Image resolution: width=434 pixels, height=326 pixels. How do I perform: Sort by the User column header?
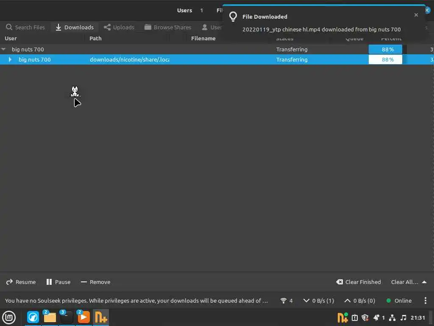pos(11,39)
